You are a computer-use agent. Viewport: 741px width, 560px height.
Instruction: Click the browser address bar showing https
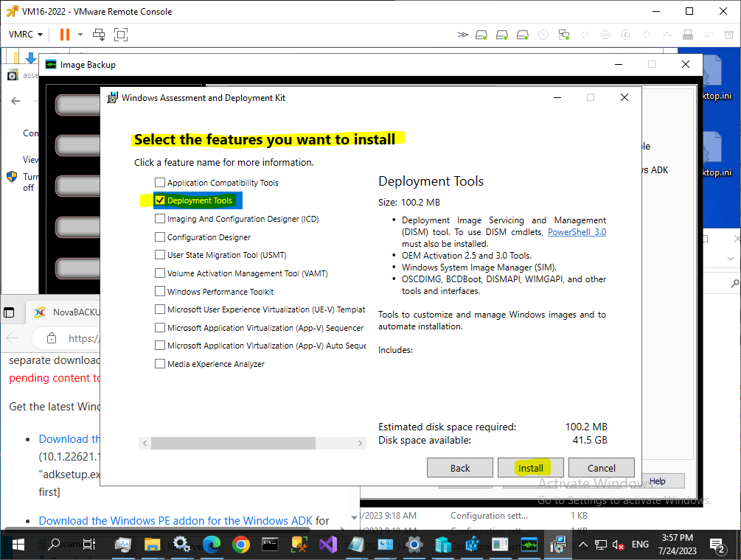click(x=66, y=338)
